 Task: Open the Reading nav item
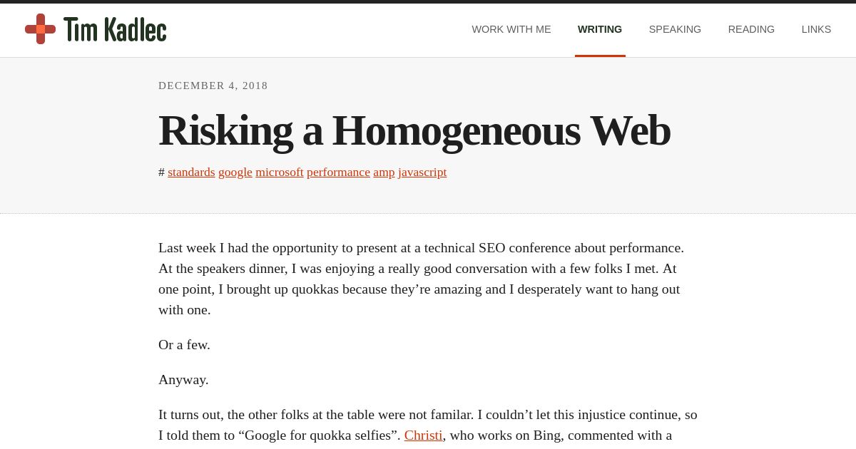(x=751, y=29)
